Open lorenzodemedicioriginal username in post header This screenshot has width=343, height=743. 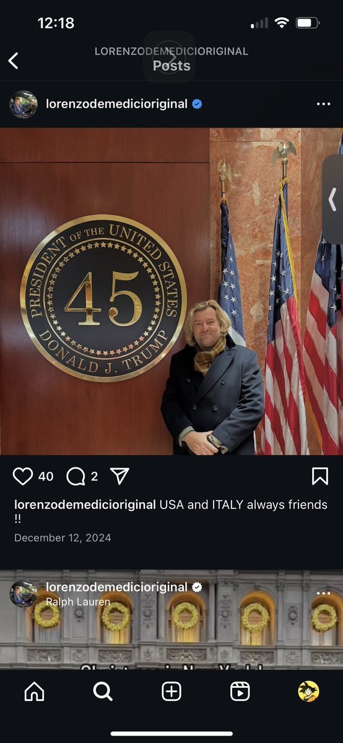tap(116, 104)
